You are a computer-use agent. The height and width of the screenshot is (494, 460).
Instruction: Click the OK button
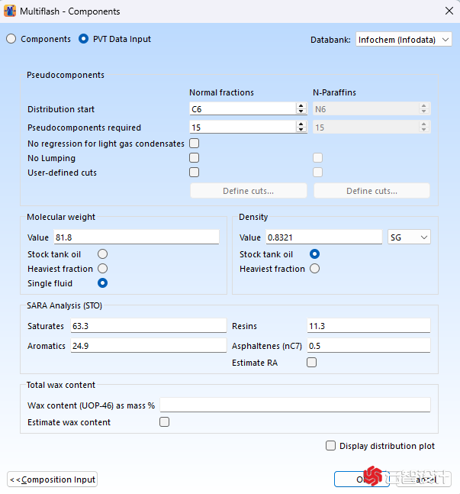[x=362, y=479]
